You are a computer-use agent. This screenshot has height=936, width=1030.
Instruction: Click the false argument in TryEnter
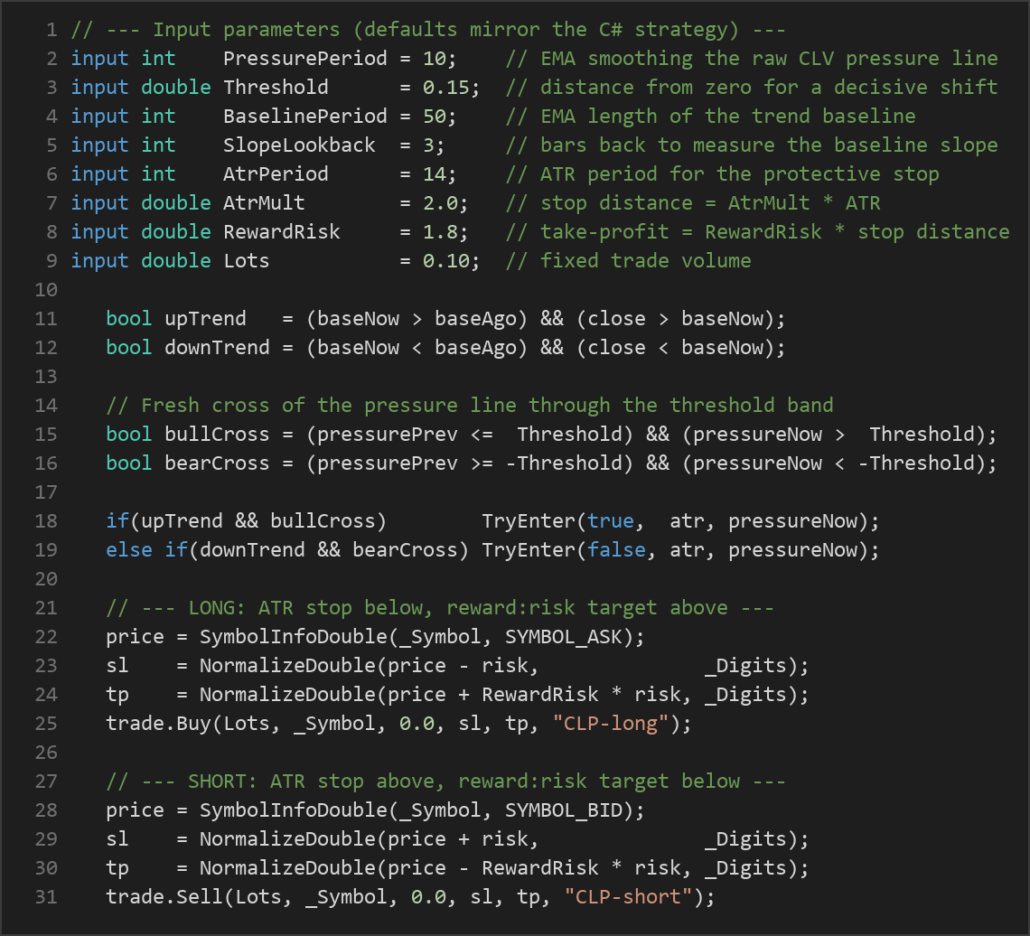[616, 550]
